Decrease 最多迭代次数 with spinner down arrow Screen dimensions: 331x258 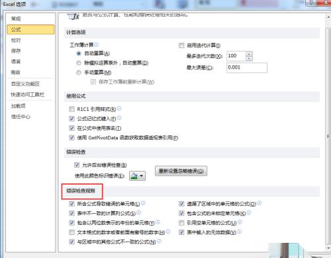(249, 59)
